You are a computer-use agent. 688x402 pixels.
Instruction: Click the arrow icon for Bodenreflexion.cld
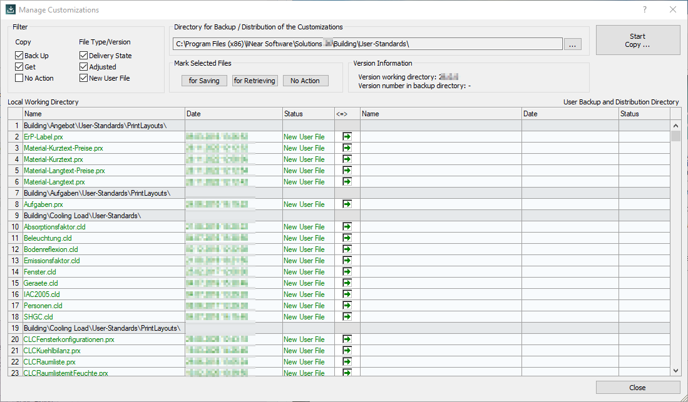tap(347, 249)
